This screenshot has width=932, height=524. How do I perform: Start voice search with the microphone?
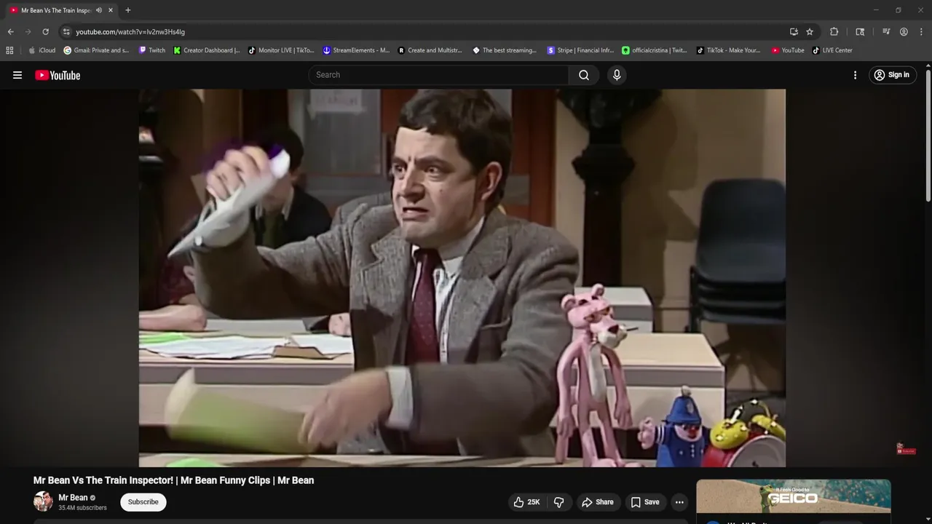tap(617, 75)
